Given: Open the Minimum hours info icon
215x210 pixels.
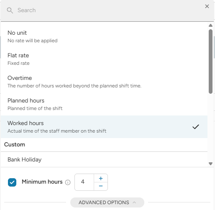Looking at the screenshot, I should point(68,182).
